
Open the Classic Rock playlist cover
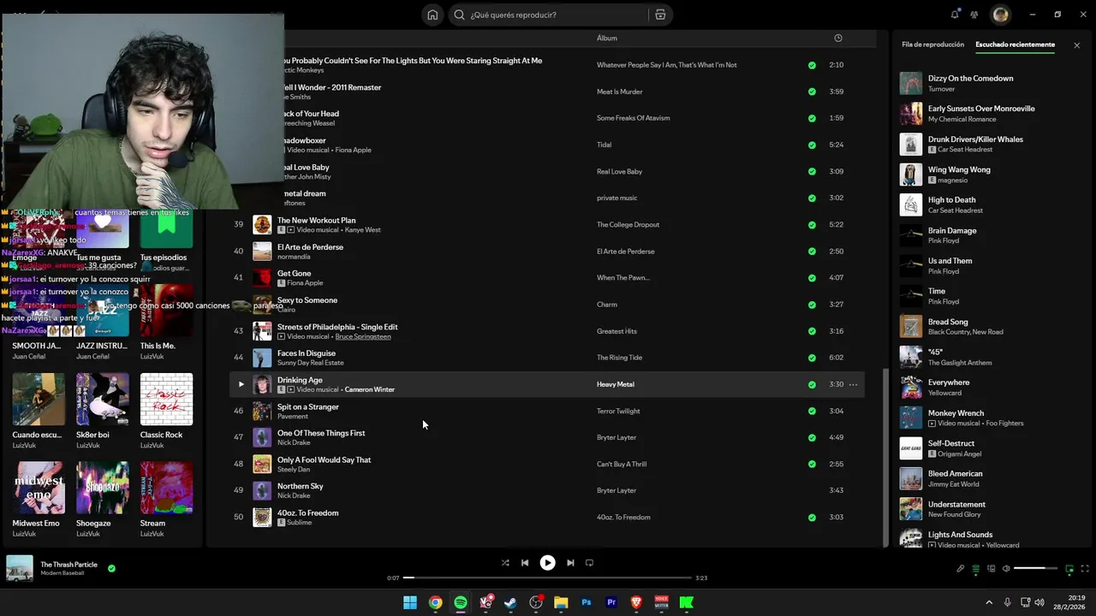coord(166,400)
